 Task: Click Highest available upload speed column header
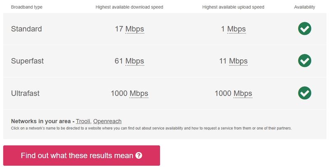(233, 7)
